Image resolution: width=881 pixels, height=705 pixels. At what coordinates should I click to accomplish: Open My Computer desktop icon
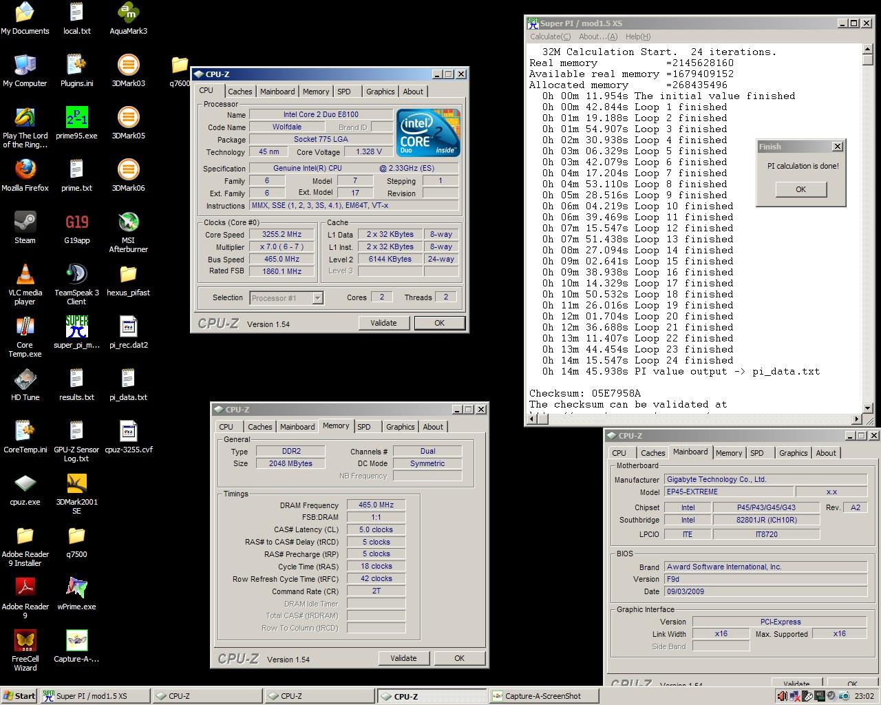point(25,71)
